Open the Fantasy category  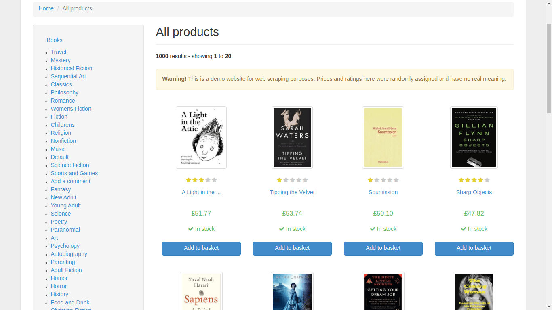pyautogui.click(x=61, y=189)
